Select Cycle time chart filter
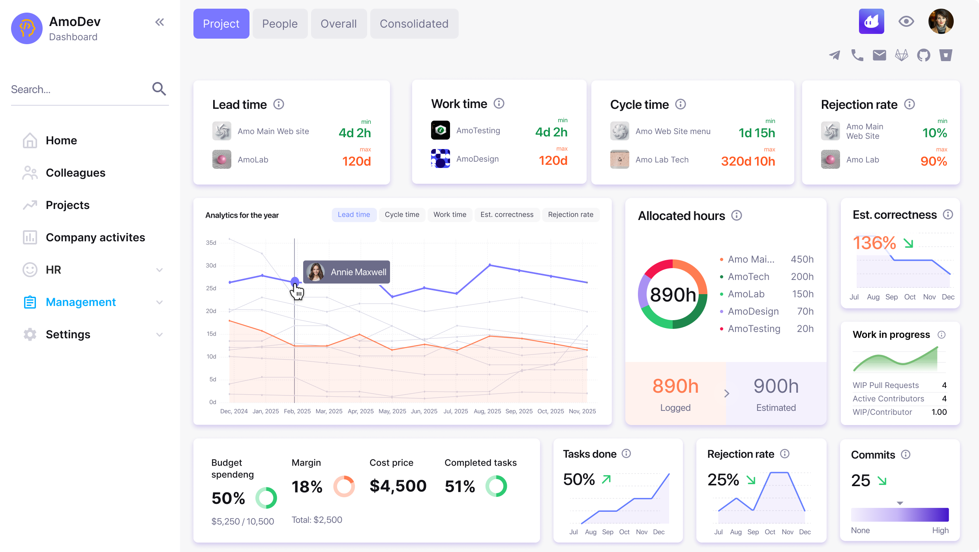979x552 pixels. [402, 214]
